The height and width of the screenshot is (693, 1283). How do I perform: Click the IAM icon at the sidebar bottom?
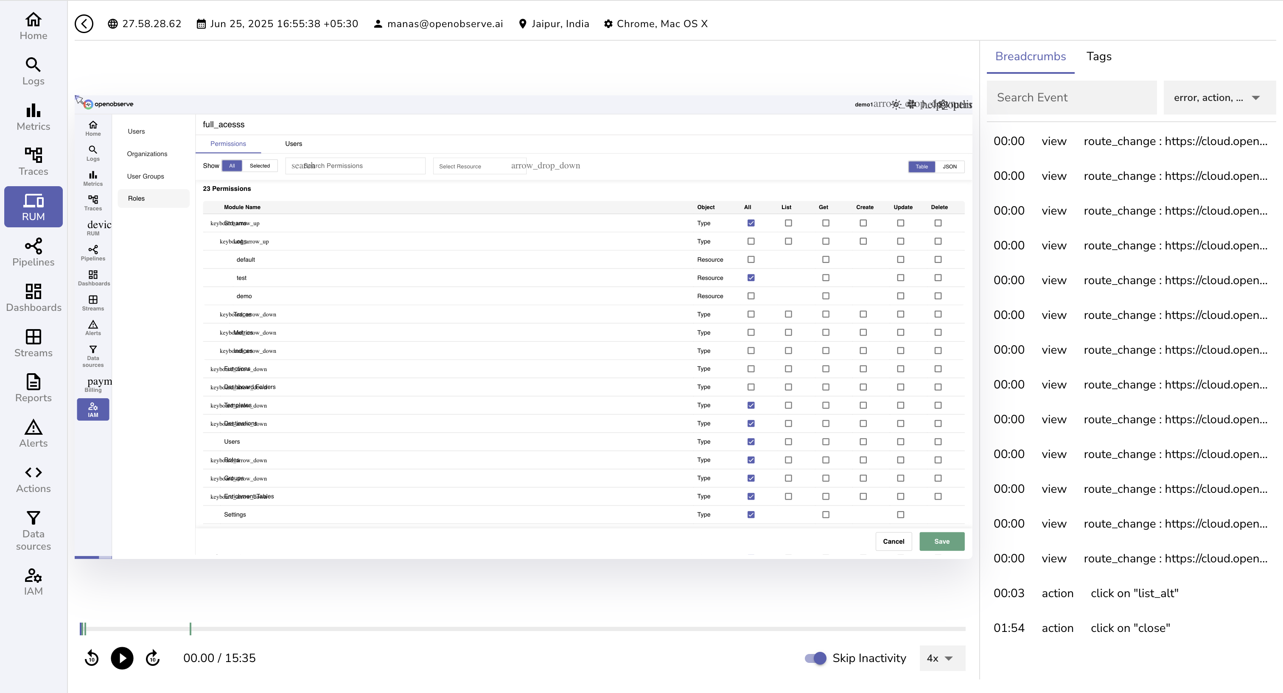pyautogui.click(x=33, y=581)
